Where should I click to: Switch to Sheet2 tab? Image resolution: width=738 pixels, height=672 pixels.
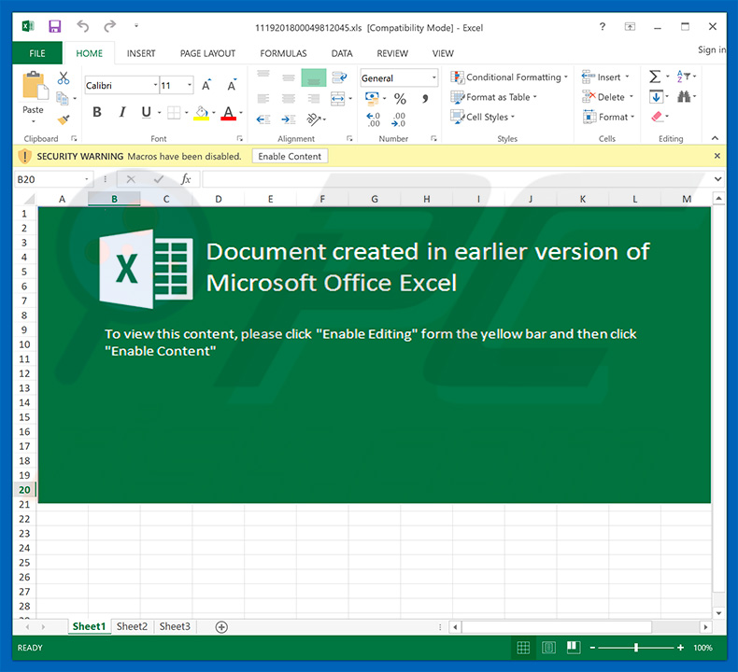132,626
